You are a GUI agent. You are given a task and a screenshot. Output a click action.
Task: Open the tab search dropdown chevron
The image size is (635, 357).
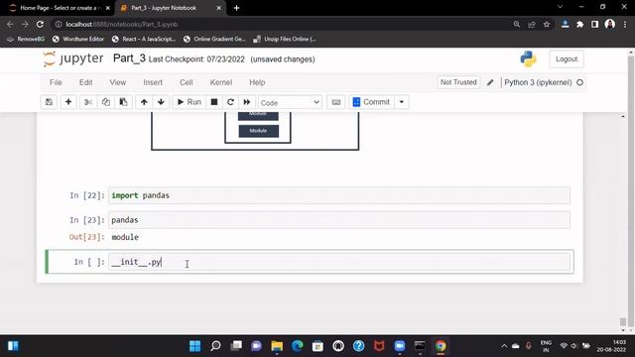pyautogui.click(x=560, y=7)
